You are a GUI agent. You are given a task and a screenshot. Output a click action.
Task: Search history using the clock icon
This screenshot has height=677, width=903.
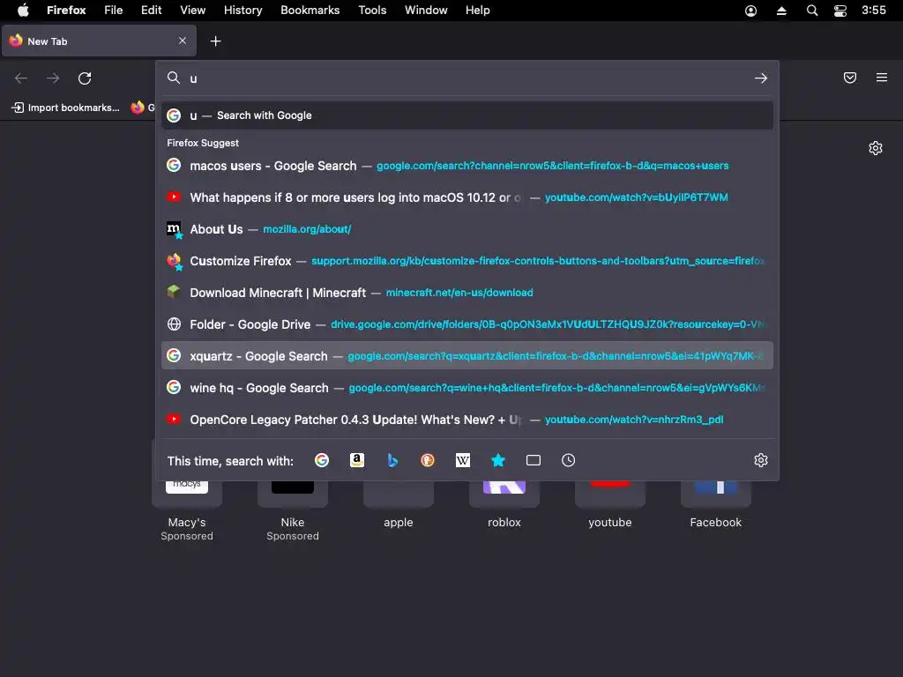click(569, 460)
